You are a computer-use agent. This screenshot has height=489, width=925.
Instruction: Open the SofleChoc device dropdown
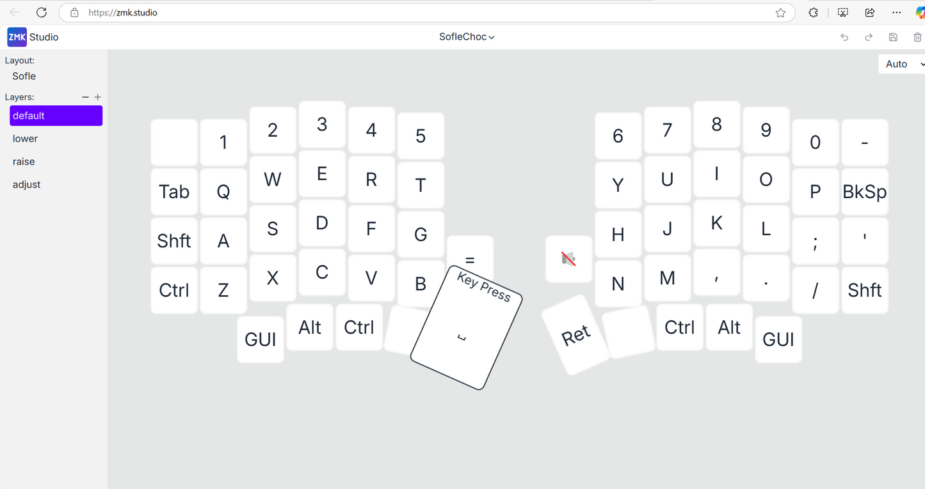467,37
